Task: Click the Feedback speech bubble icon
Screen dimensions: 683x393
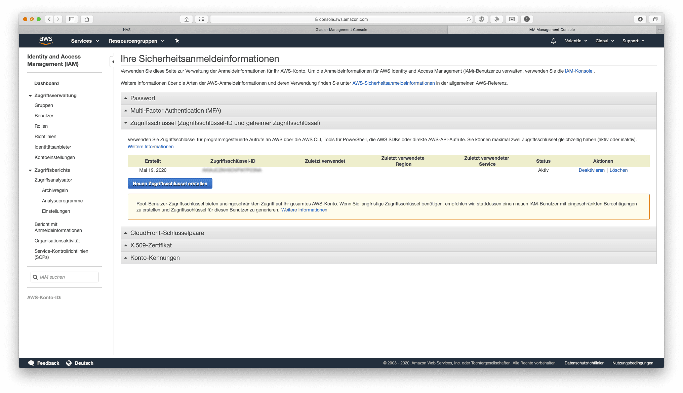Action: (31, 363)
